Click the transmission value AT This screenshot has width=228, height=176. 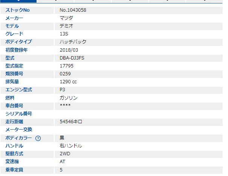(x=63, y=162)
